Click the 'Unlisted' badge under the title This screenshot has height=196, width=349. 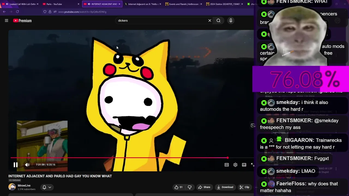click(15, 180)
